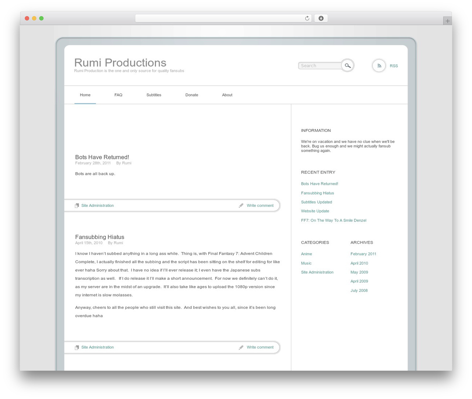Open recent entry Subtitles Updated
Screen dimensions: 472x399
coord(316,202)
